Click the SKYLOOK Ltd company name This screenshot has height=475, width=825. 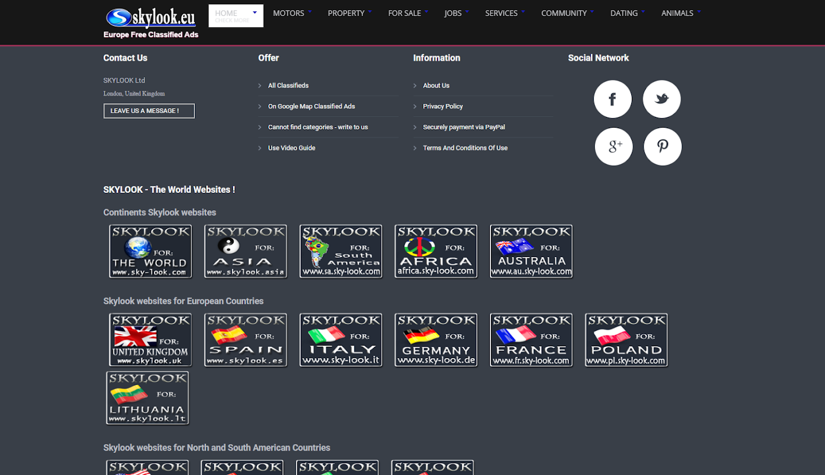click(x=124, y=80)
